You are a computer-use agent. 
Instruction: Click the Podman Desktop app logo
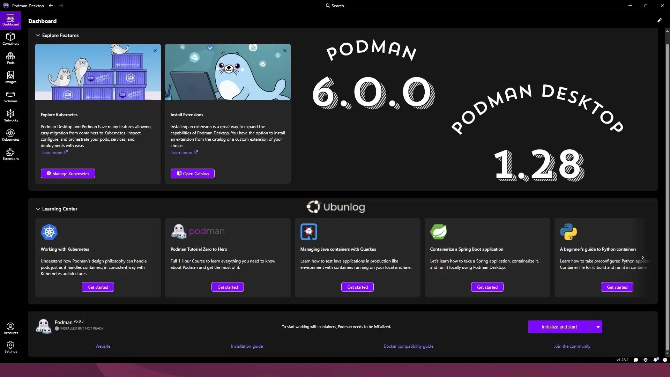(6, 6)
